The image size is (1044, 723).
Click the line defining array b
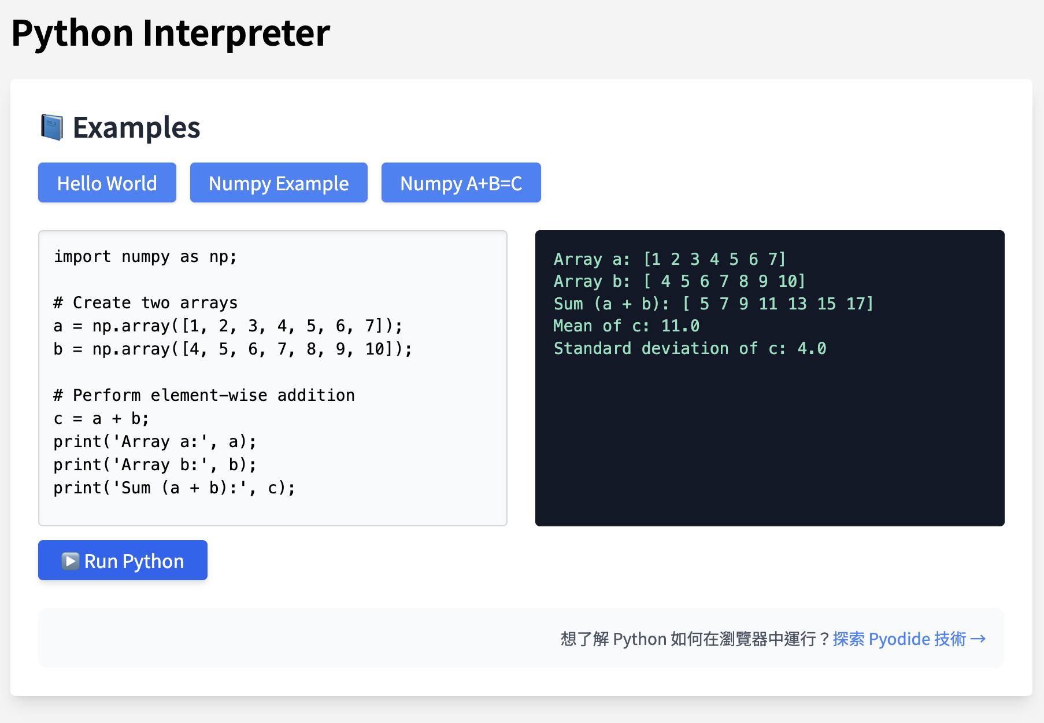click(x=233, y=349)
